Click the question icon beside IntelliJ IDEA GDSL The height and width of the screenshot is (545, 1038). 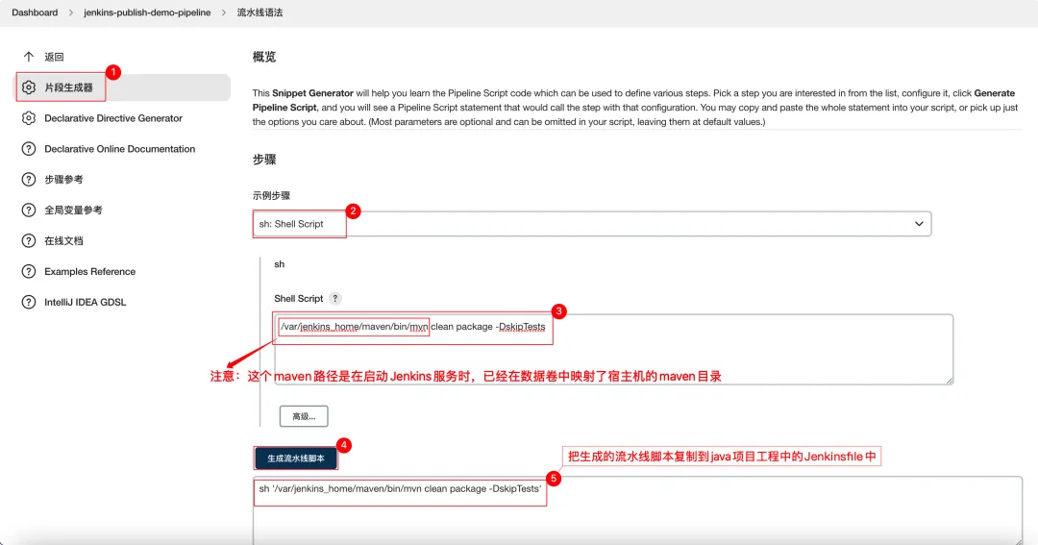coord(29,302)
